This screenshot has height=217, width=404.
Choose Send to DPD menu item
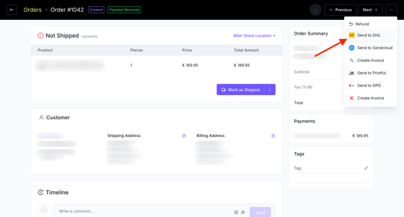370,85
